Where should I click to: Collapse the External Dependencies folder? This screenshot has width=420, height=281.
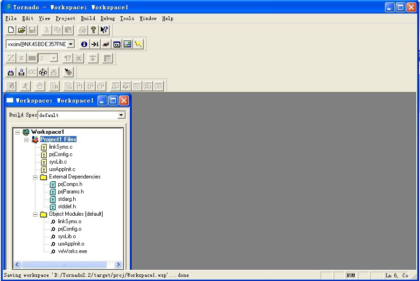(35, 177)
